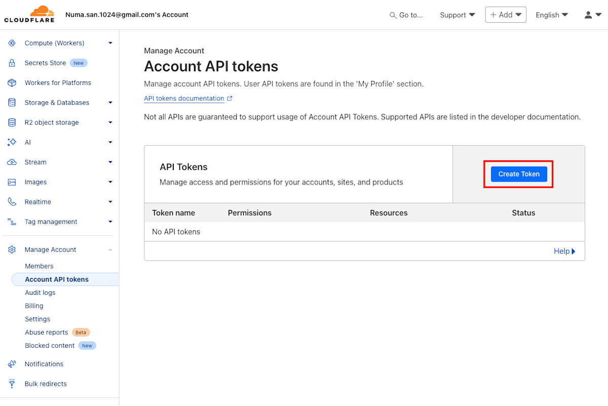Viewport: 608px width, 406px height.
Task: Click the R2 object storage icon
Action: tap(12, 122)
